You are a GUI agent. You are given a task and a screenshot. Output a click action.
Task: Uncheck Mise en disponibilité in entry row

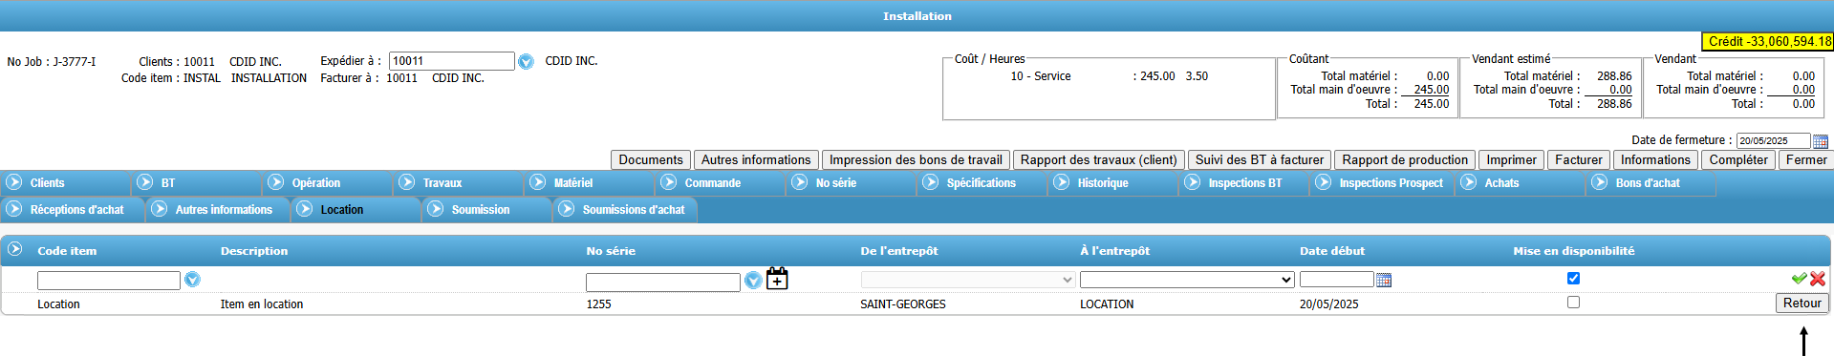click(x=1573, y=279)
